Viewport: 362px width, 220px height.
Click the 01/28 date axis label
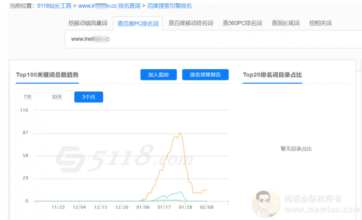185,207
